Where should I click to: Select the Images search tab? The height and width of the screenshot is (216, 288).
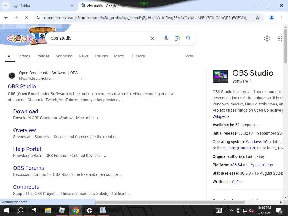[x=43, y=56]
